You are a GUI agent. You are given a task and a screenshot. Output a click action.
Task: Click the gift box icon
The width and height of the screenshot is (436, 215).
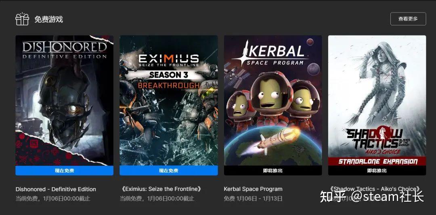click(22, 19)
